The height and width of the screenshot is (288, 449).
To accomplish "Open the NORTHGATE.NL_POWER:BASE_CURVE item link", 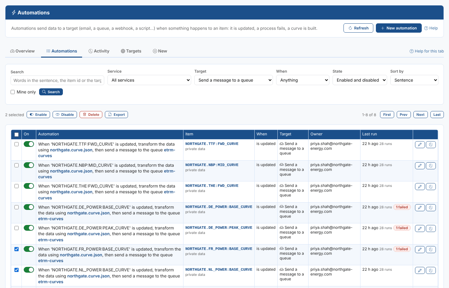I will (x=219, y=270).
